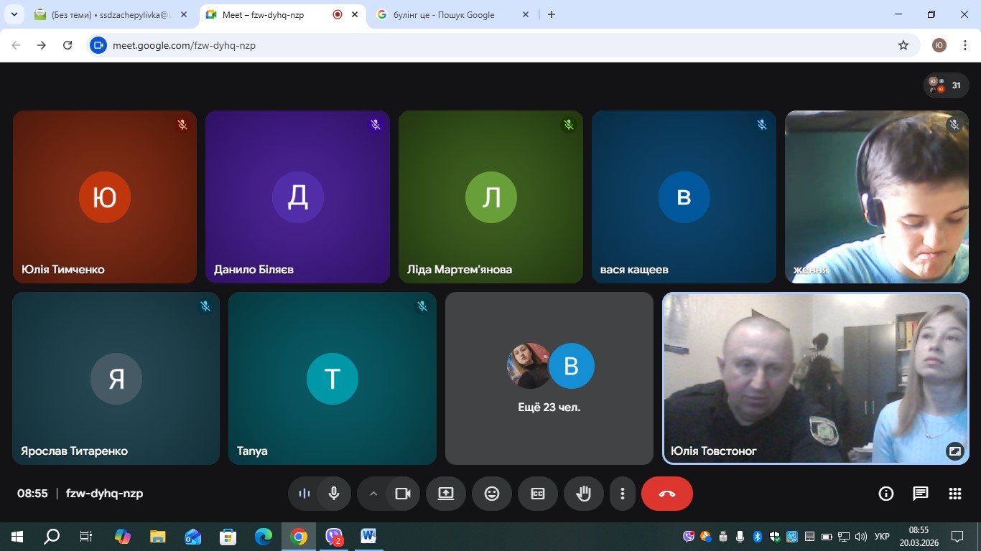Click the raise hand icon
This screenshot has height=551, width=981.
[583, 494]
